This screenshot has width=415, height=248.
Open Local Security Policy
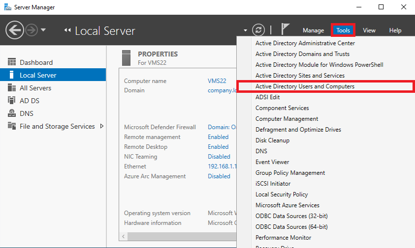[x=282, y=194]
